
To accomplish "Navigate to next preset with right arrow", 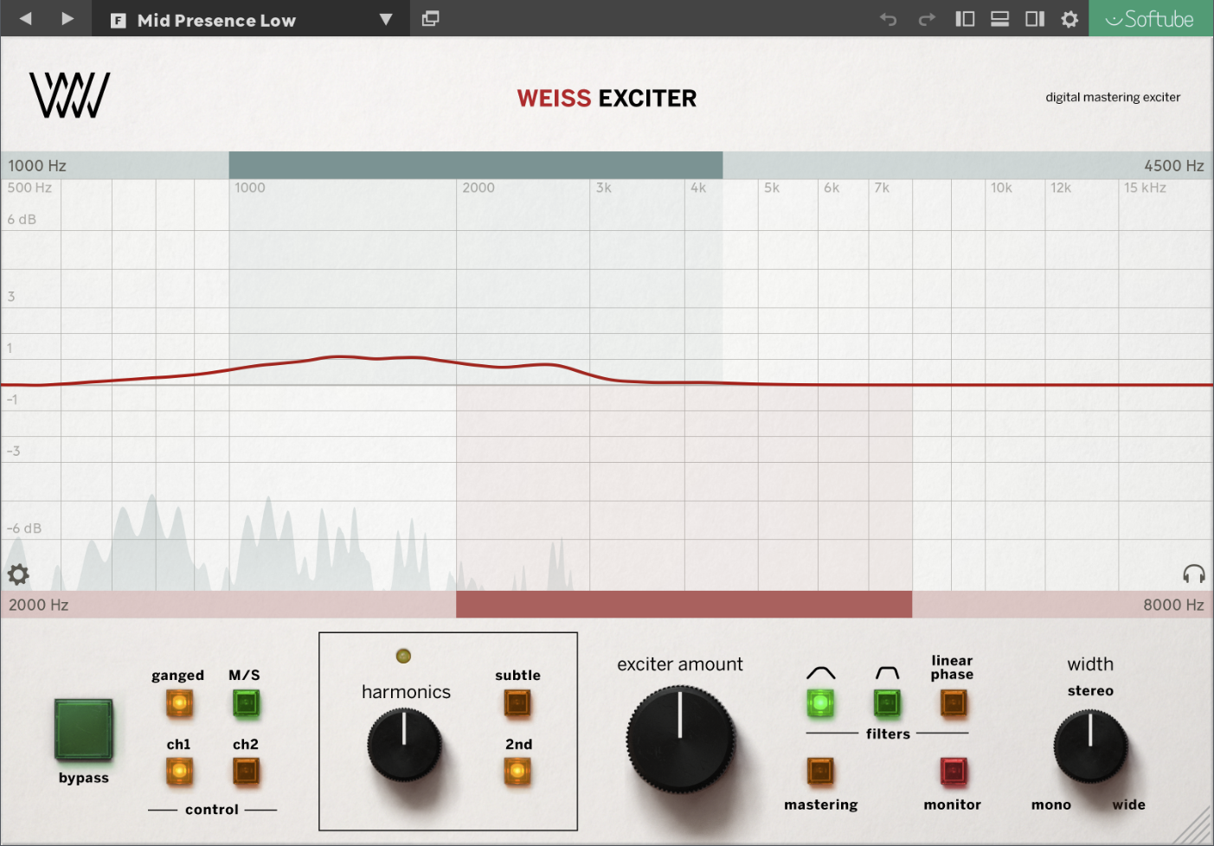I will [67, 18].
